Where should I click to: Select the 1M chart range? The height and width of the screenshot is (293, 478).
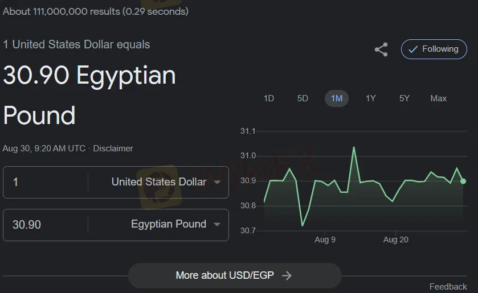click(x=337, y=98)
